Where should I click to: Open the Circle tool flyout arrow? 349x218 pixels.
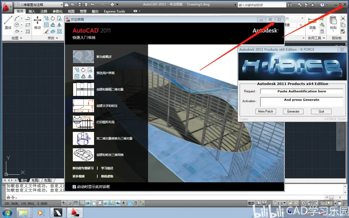point(22,25)
